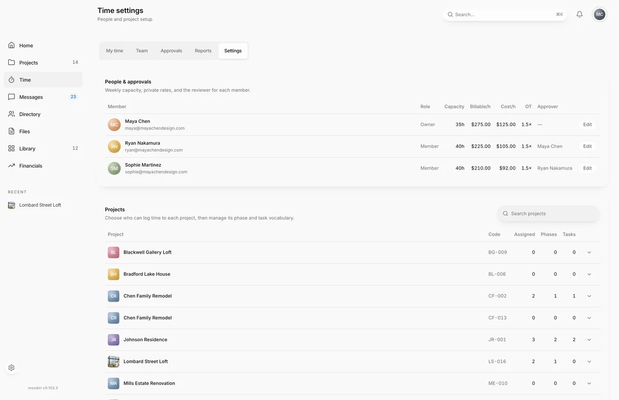The width and height of the screenshot is (619, 400).
Task: Switch to the Team tab
Action: [x=142, y=51]
